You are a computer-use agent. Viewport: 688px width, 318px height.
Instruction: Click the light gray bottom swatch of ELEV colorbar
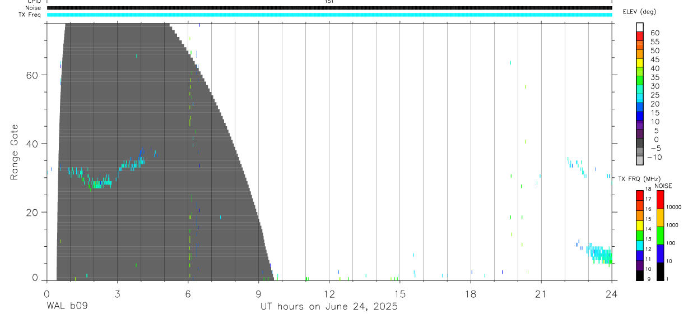(640, 160)
